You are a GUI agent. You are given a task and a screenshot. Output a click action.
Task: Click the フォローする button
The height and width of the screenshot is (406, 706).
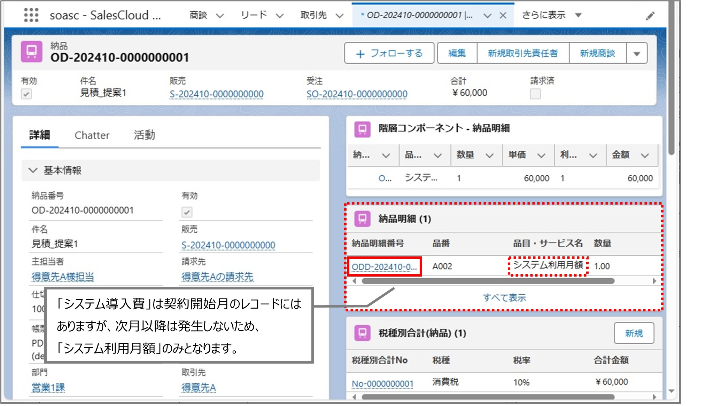(389, 53)
